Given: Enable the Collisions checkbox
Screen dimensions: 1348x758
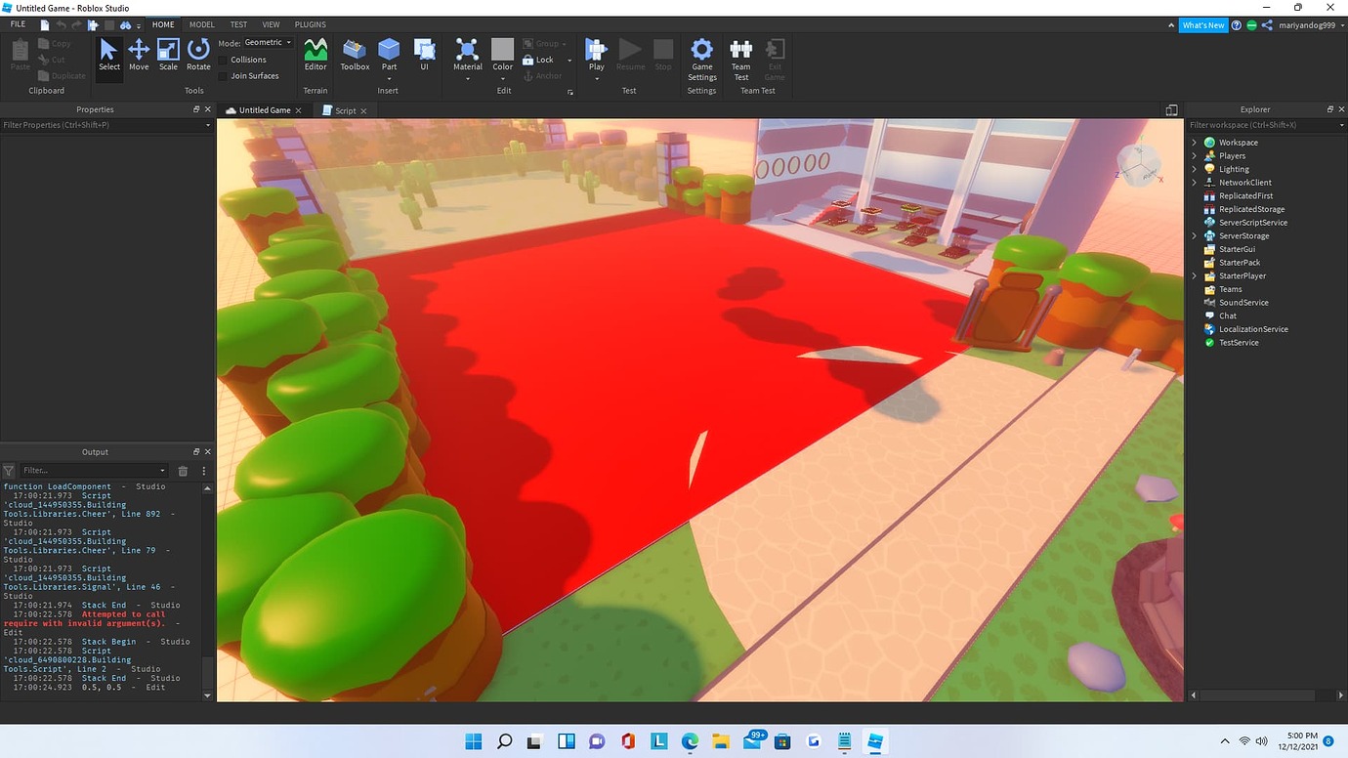Looking at the screenshot, I should 224,60.
